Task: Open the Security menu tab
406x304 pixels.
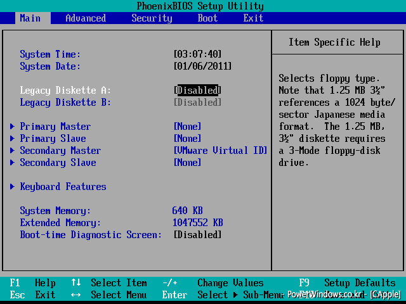Action: (x=152, y=18)
